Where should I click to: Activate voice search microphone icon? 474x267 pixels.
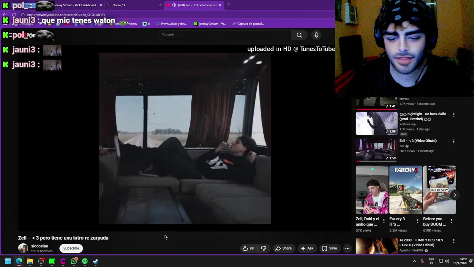[x=316, y=35]
